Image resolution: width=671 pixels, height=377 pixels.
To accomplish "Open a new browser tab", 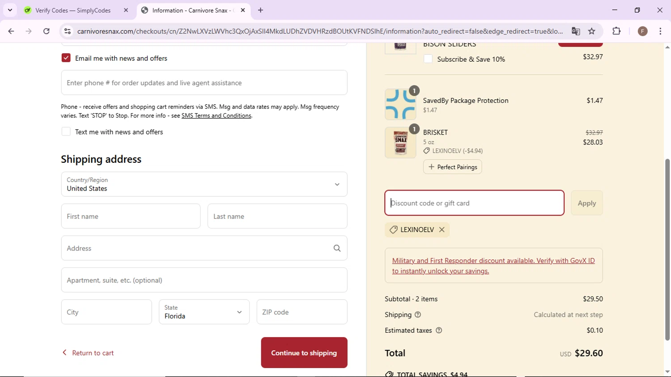I will [261, 10].
